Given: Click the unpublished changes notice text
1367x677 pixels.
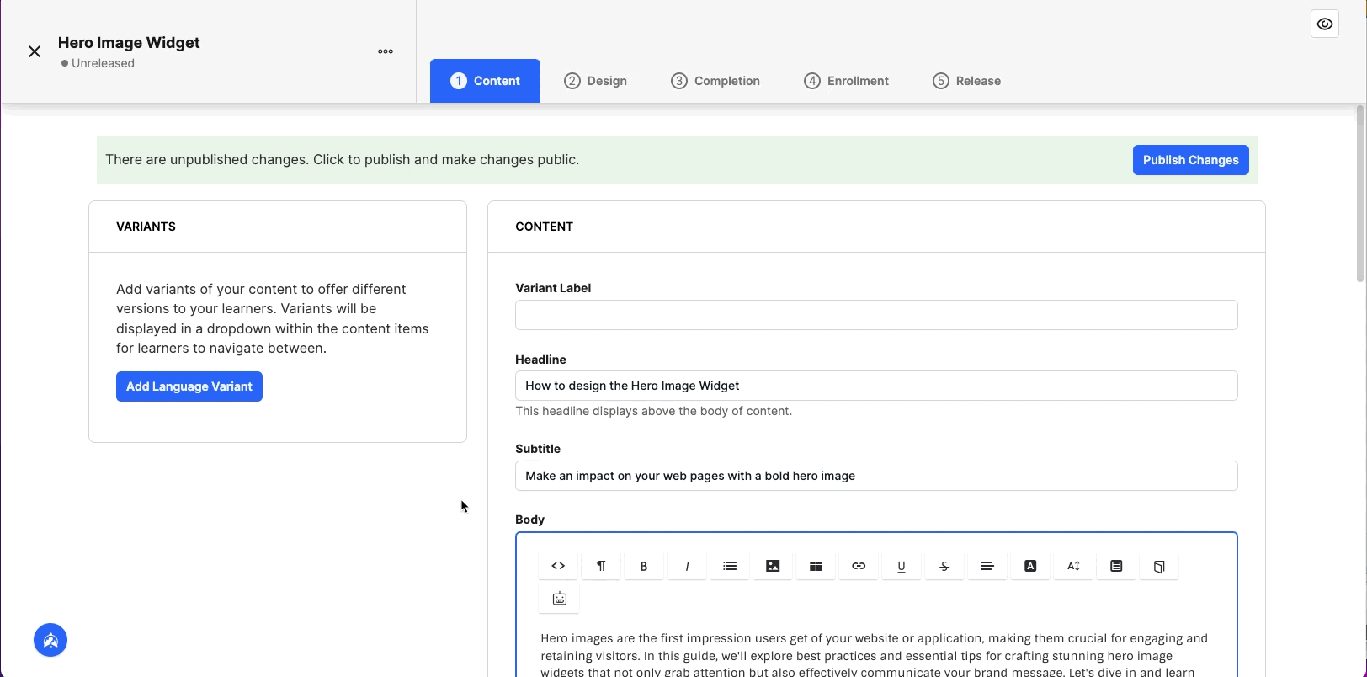Looking at the screenshot, I should coord(342,160).
